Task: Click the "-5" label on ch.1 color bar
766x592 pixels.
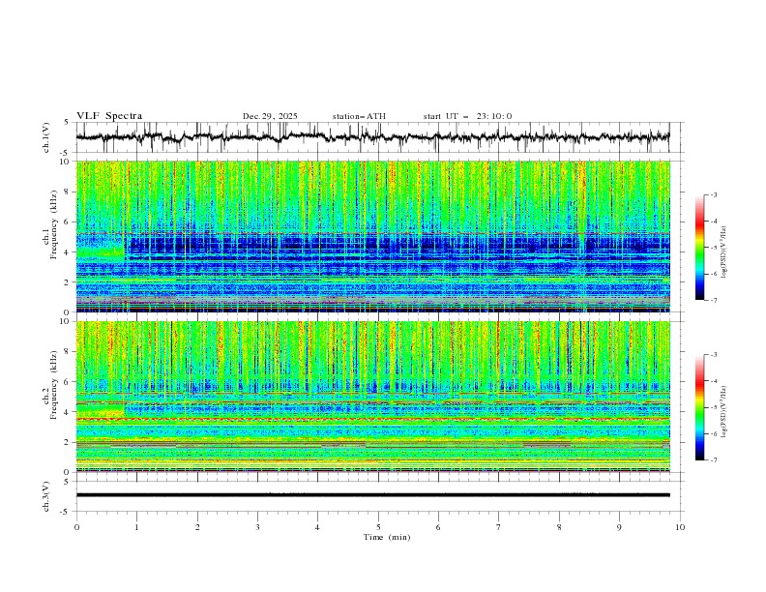Action: click(714, 248)
